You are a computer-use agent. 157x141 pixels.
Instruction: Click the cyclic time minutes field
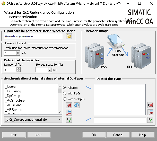click(x=10, y=53)
